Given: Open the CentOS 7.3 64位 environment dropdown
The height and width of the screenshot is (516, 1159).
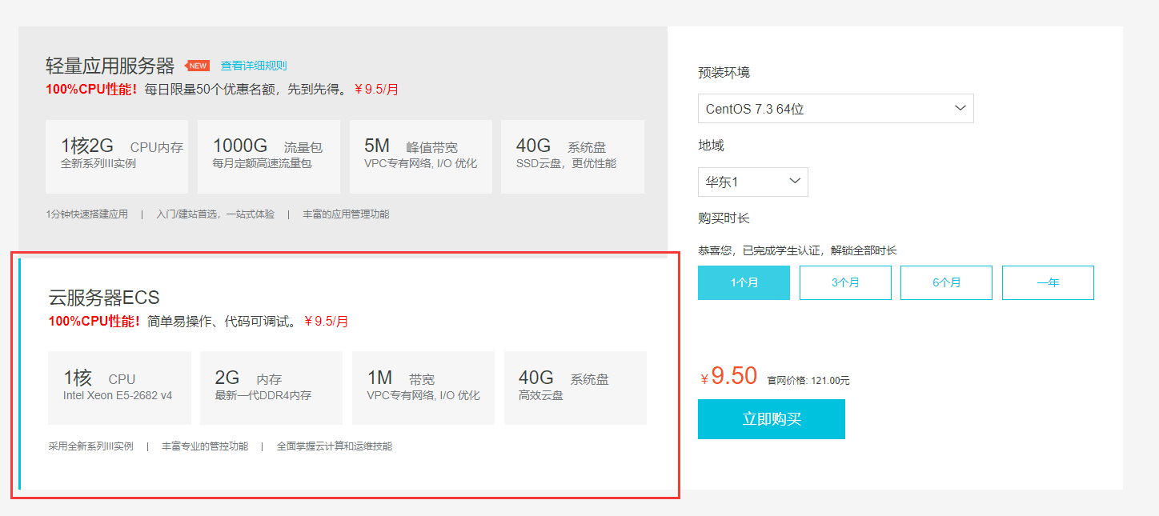Looking at the screenshot, I should coord(836,109).
